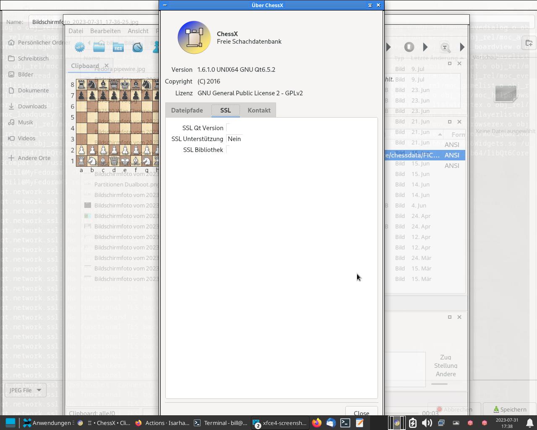The height and width of the screenshot is (430, 537).
Task: Click the show desktop icon in taskbar
Action: [10, 423]
